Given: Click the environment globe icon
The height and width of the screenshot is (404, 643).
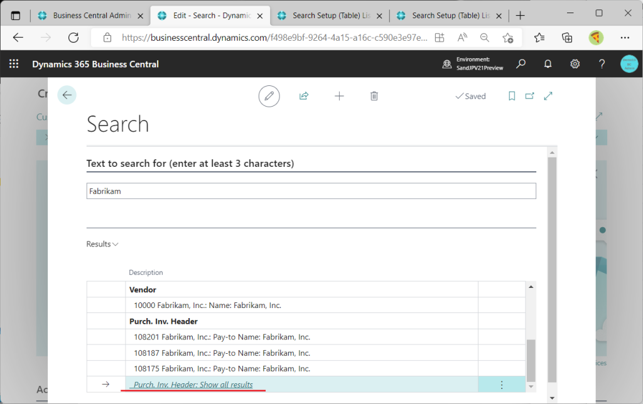Looking at the screenshot, I should [x=447, y=64].
